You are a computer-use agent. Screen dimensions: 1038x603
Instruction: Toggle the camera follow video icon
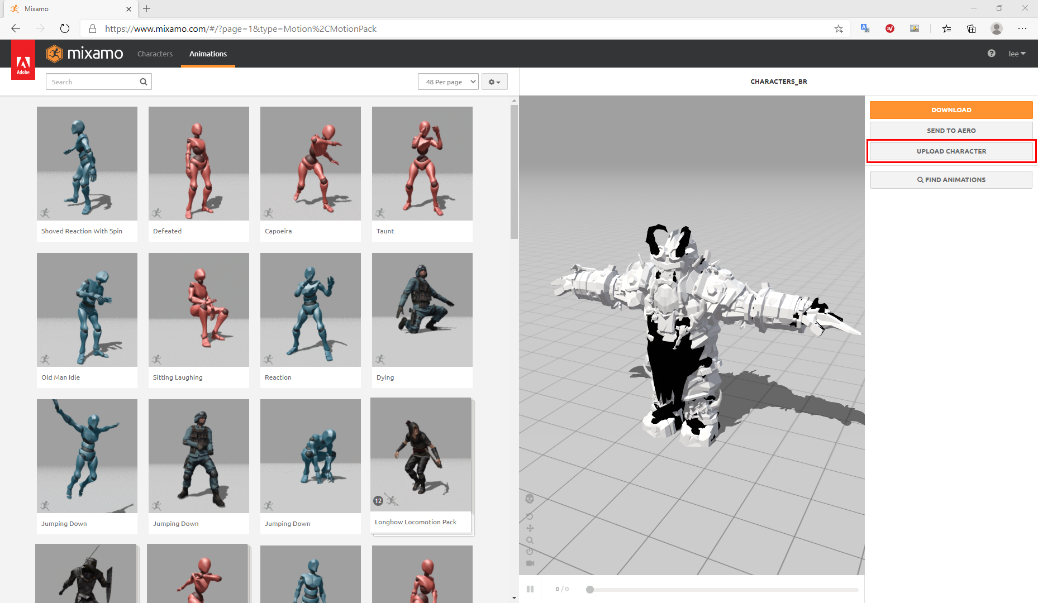530,563
